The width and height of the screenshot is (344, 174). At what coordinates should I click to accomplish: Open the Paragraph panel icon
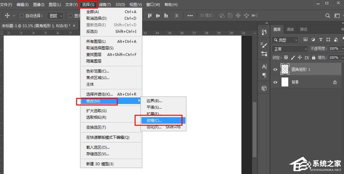pos(264,75)
